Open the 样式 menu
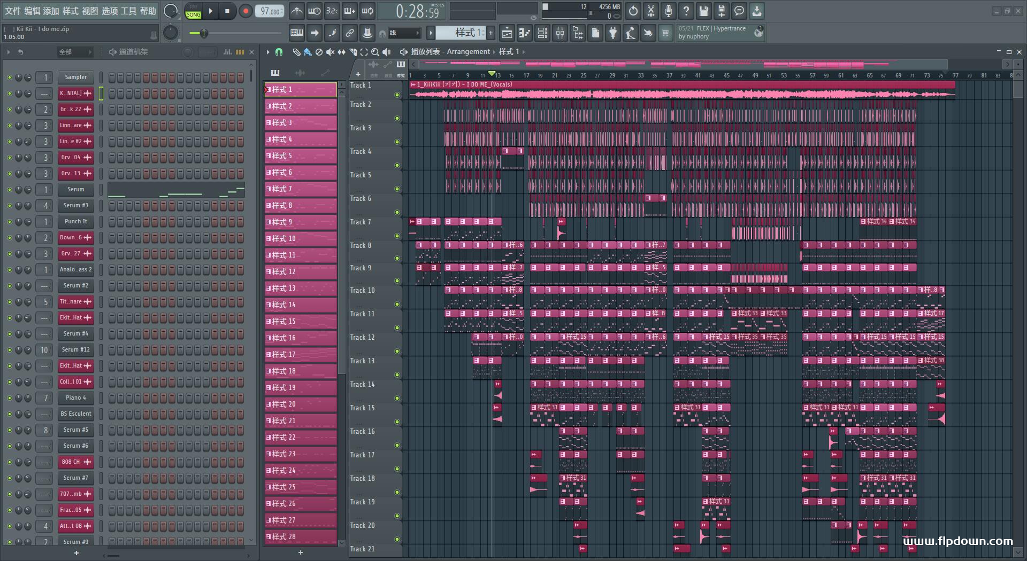Viewport: 1027px width, 561px height. coord(71,11)
